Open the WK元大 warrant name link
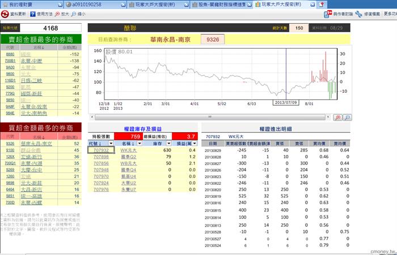 pyautogui.click(x=128, y=150)
